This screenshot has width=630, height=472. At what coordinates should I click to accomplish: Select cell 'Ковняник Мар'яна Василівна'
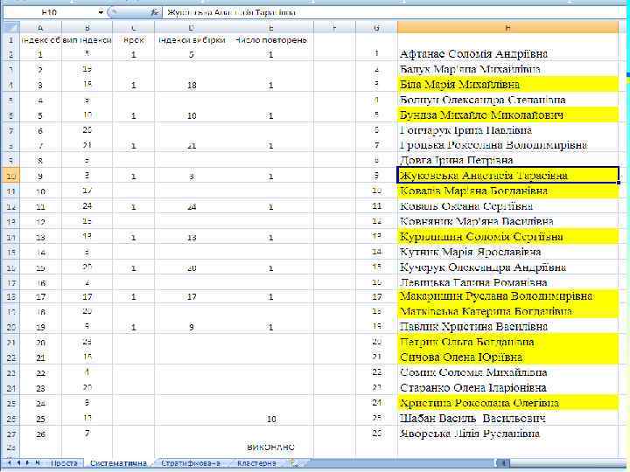point(507,221)
